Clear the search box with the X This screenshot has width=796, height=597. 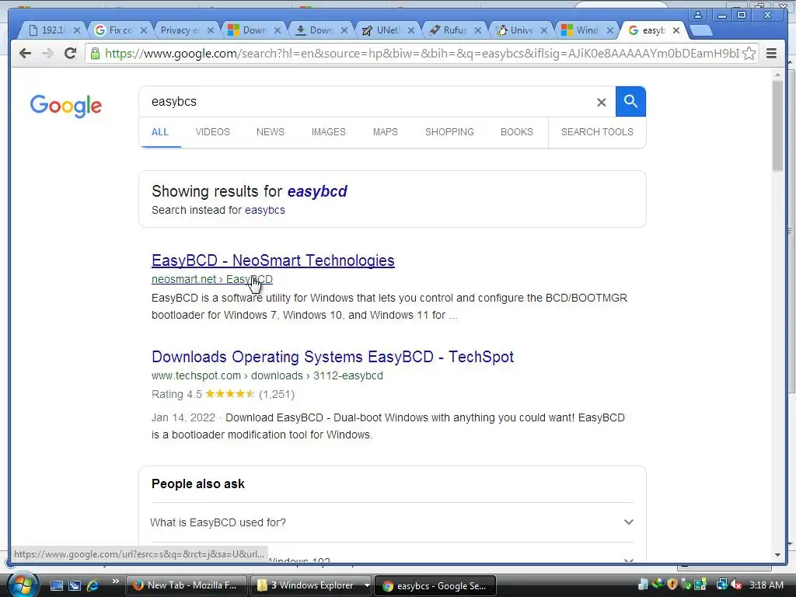pyautogui.click(x=601, y=103)
